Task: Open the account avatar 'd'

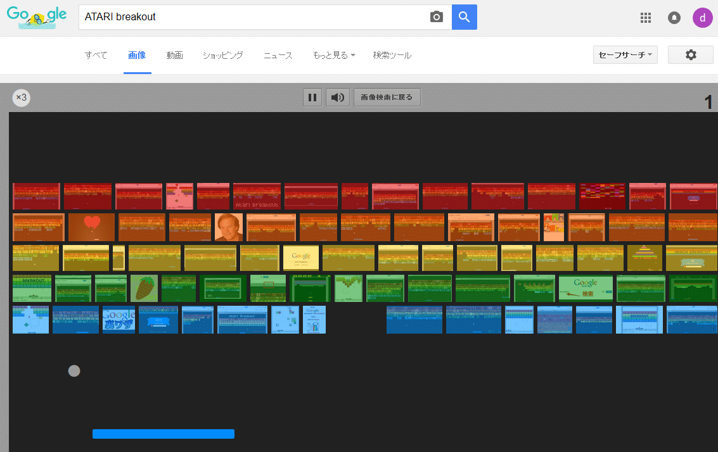Action: click(702, 18)
